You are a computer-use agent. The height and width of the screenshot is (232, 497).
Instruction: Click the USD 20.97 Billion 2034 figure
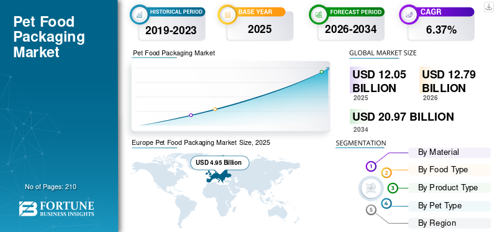coord(403,117)
